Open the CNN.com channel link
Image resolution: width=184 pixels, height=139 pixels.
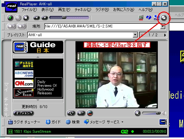24,83
